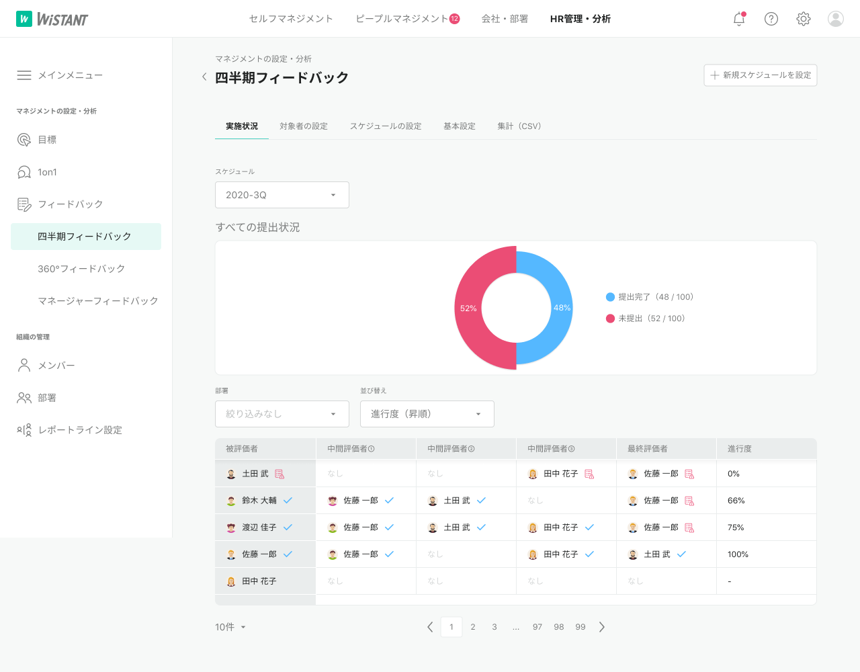Select マネージャーフィードバック in sidebar
The height and width of the screenshot is (672, 860).
(98, 301)
